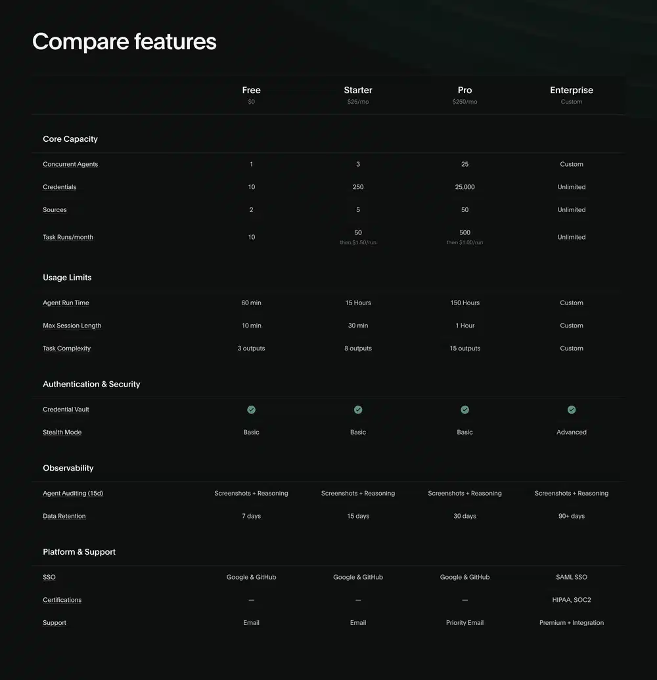Click the Platform & Support heading
This screenshot has height=680, width=657.
79,551
